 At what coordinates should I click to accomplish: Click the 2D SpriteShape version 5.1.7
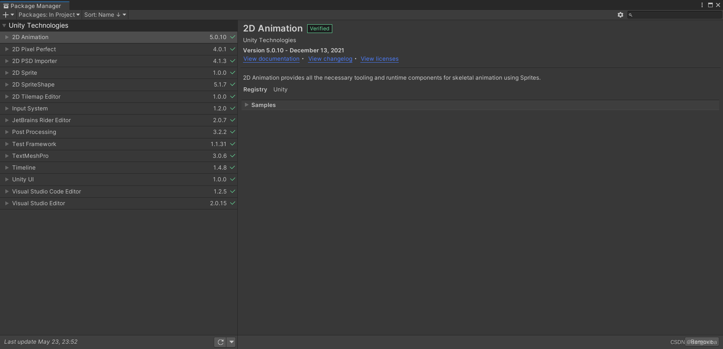coord(220,85)
